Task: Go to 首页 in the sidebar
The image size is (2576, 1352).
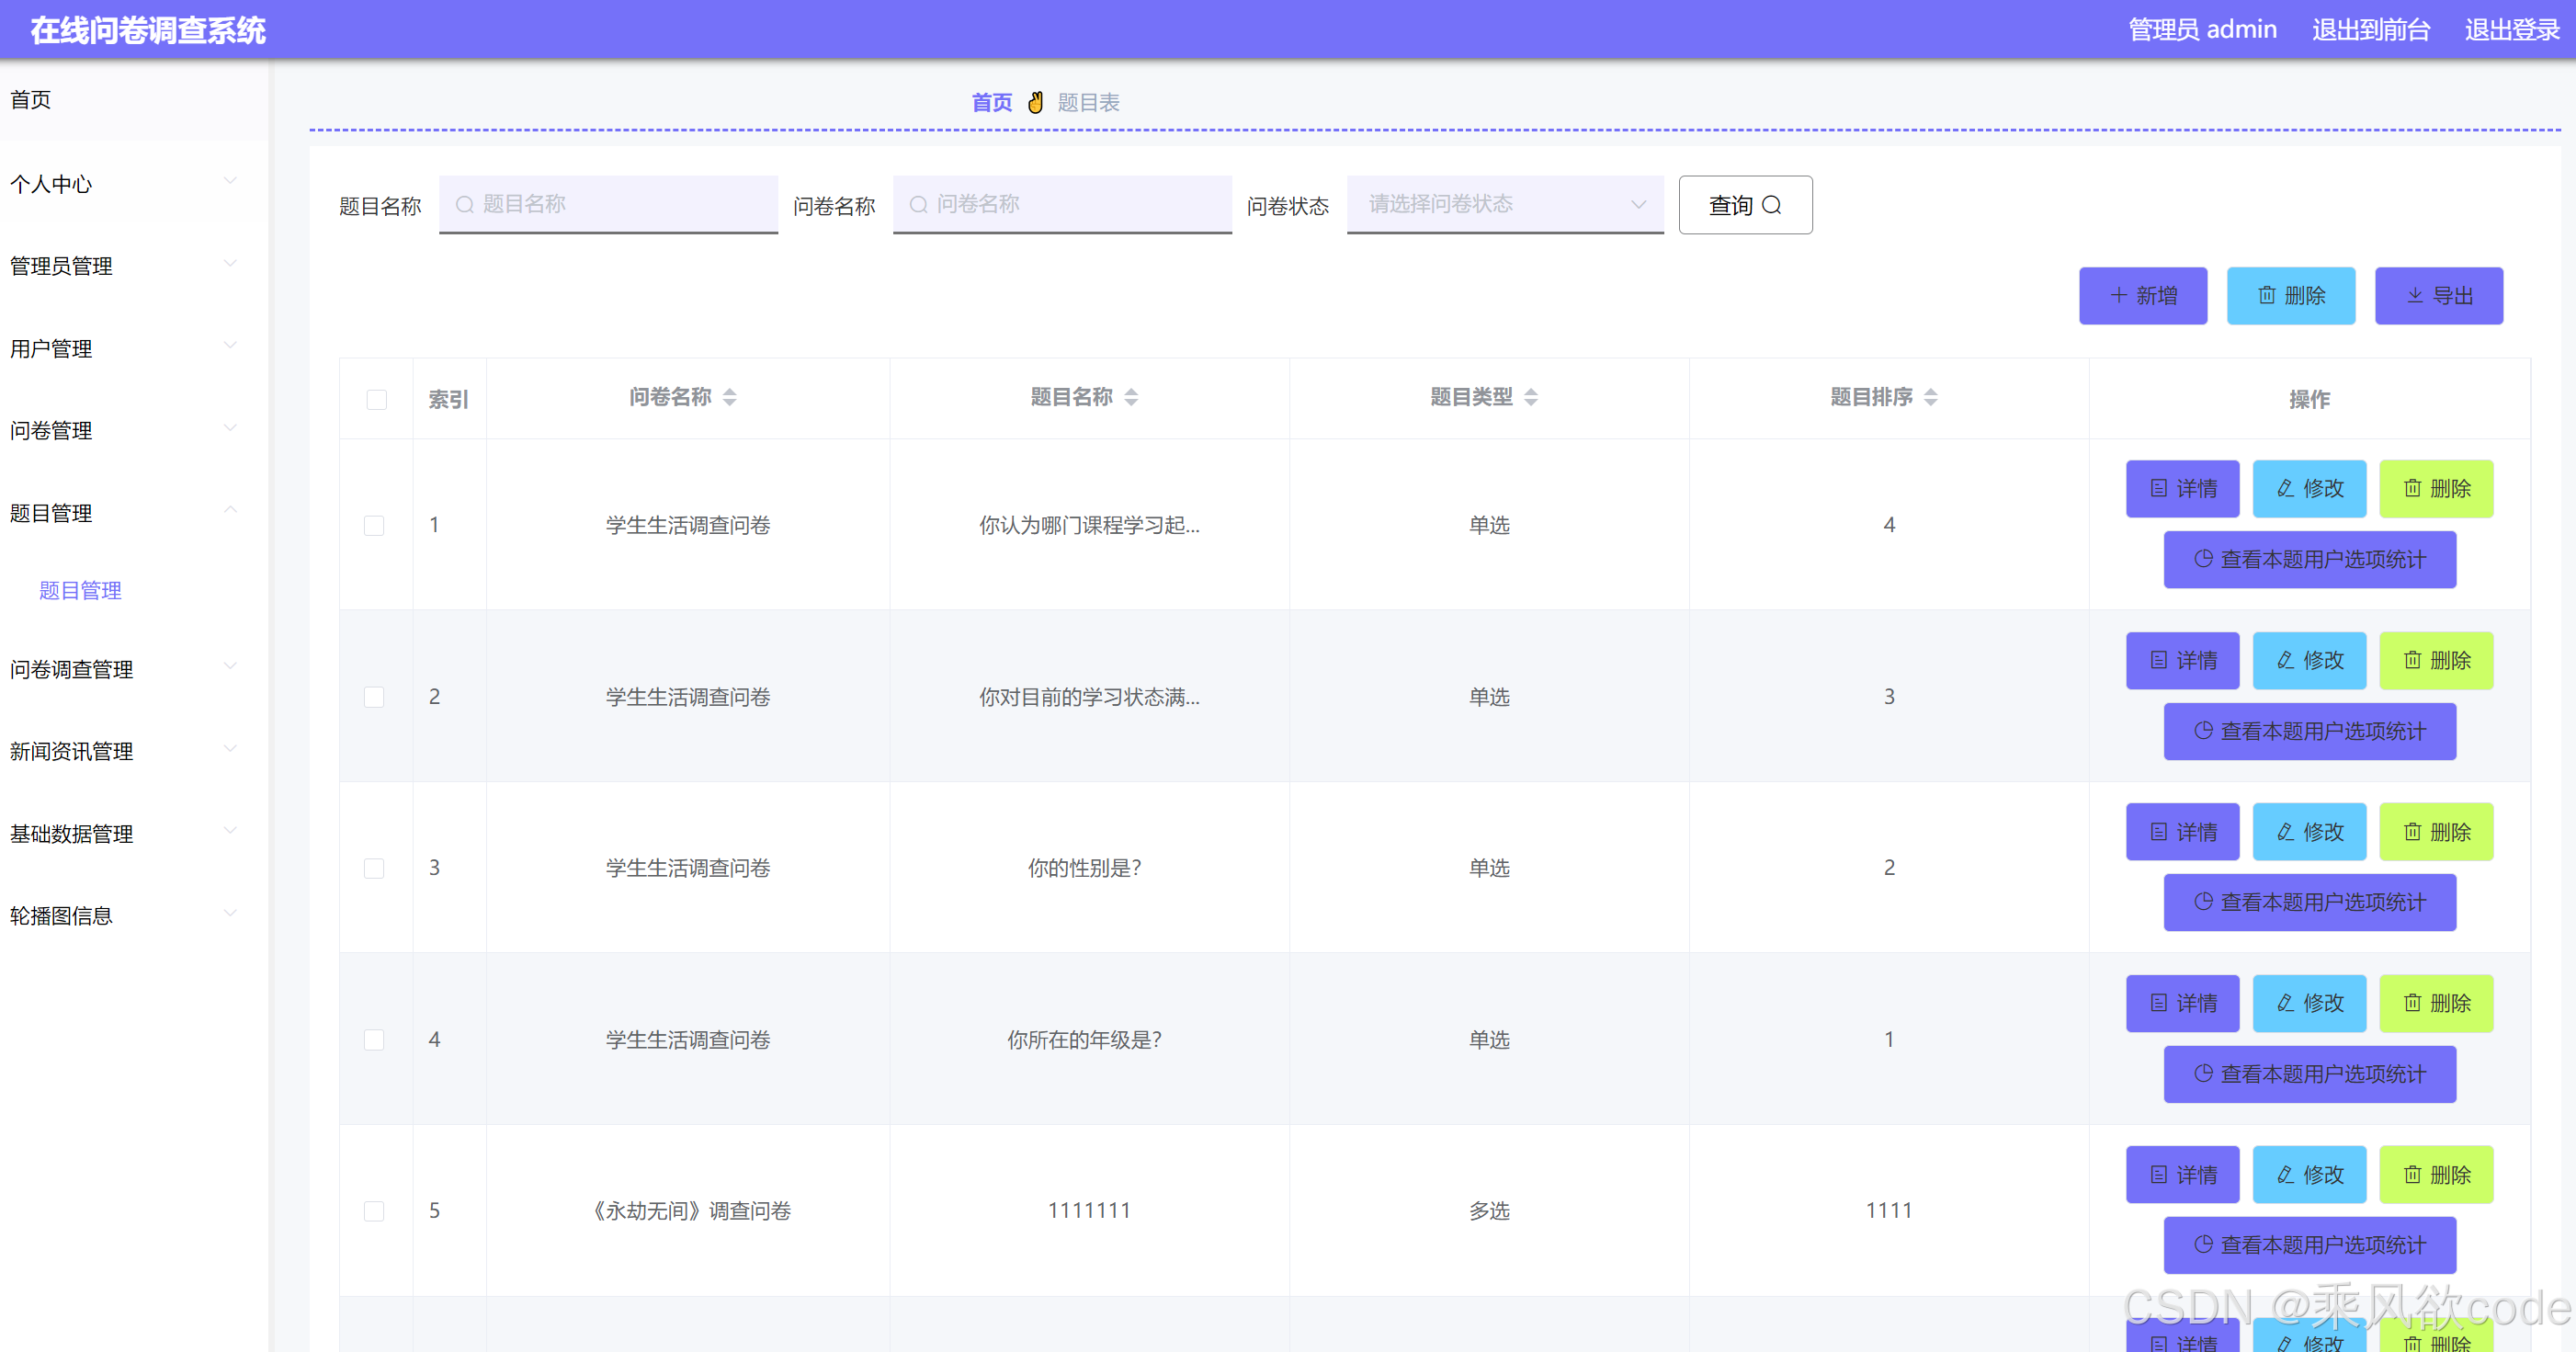Action: 31,99
